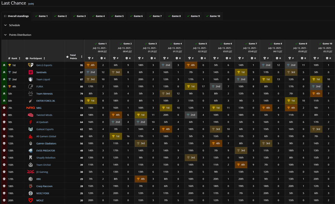Open the EVOS PREDATOR team link
335x204 pixels.
click(46, 151)
